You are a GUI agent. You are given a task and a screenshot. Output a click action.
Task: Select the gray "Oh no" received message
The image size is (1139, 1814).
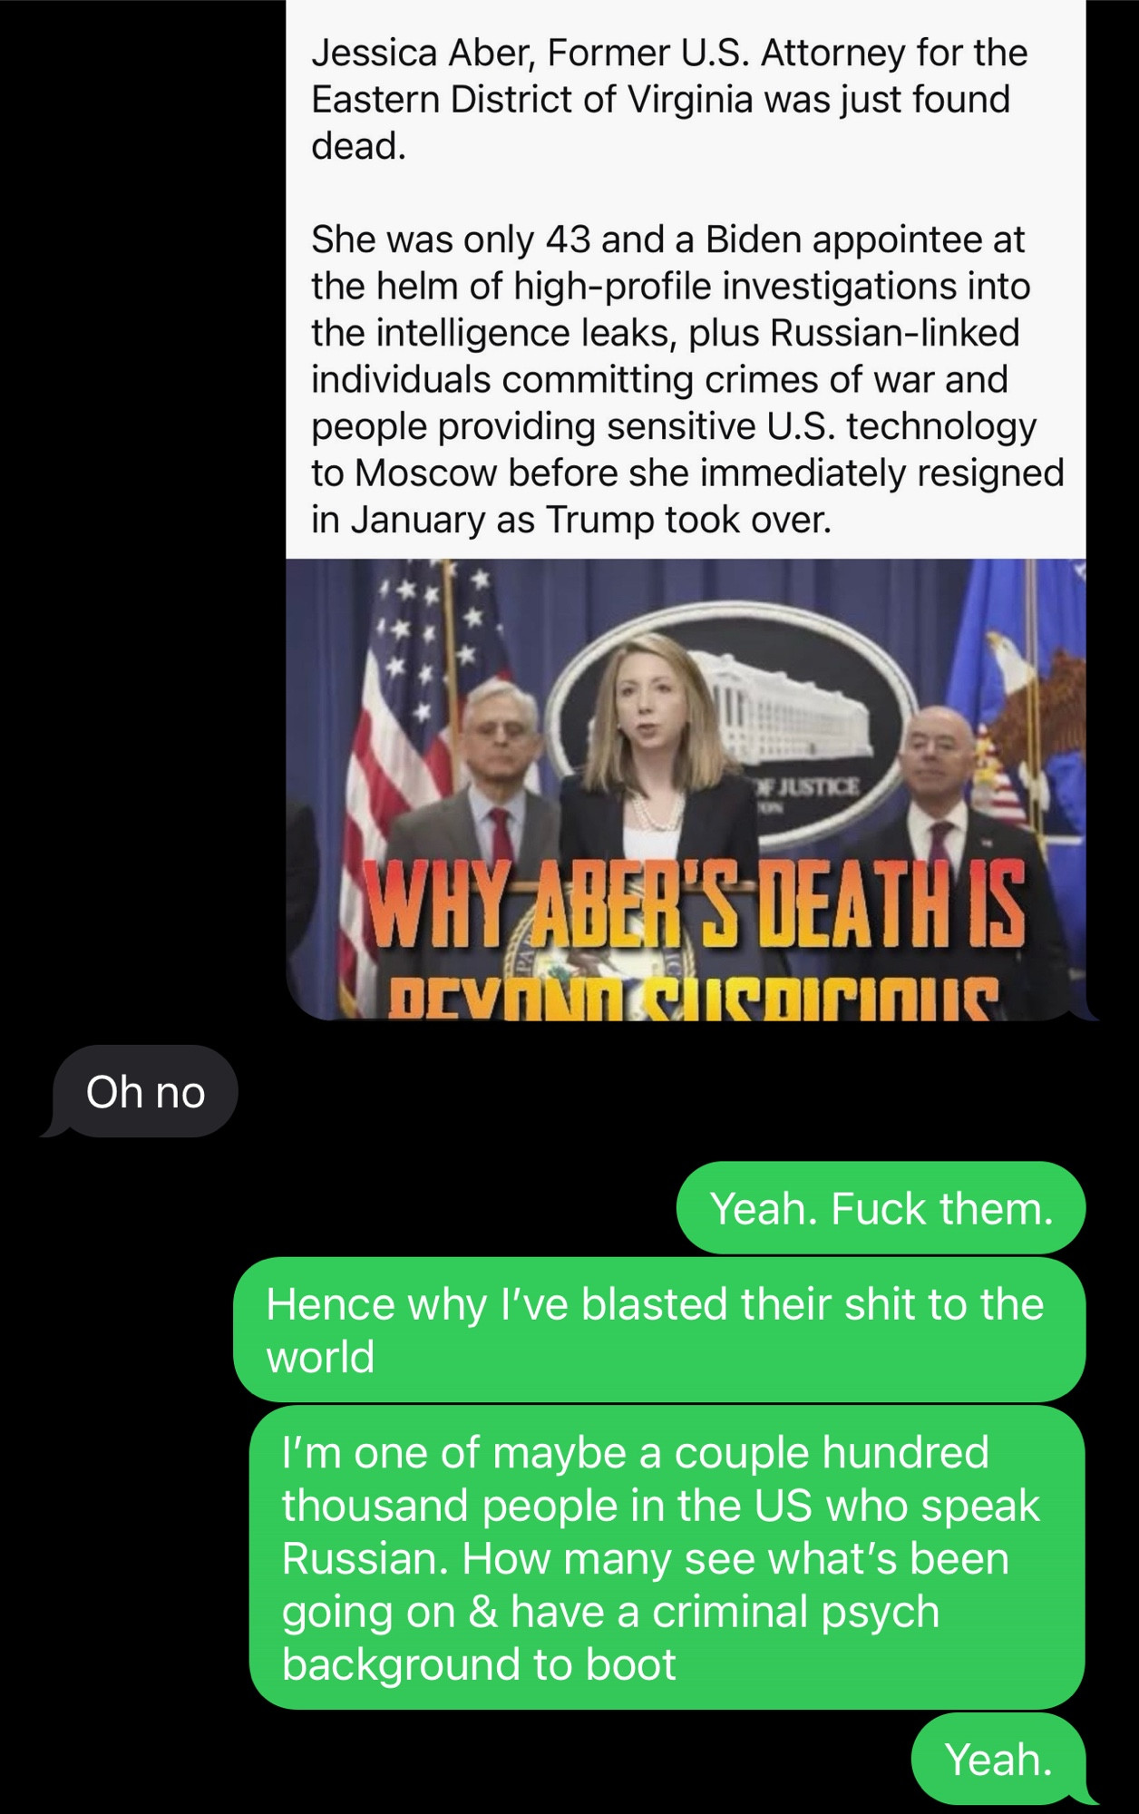tap(146, 1091)
